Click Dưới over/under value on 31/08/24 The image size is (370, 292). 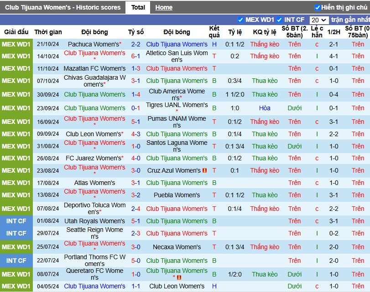click(x=294, y=146)
